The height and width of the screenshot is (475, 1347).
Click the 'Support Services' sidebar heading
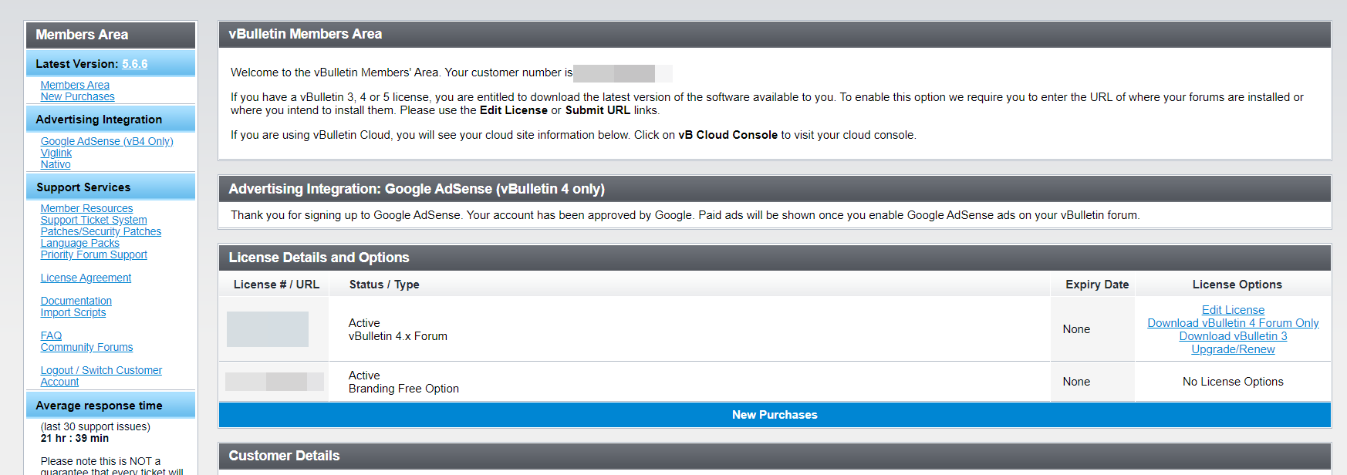(83, 187)
